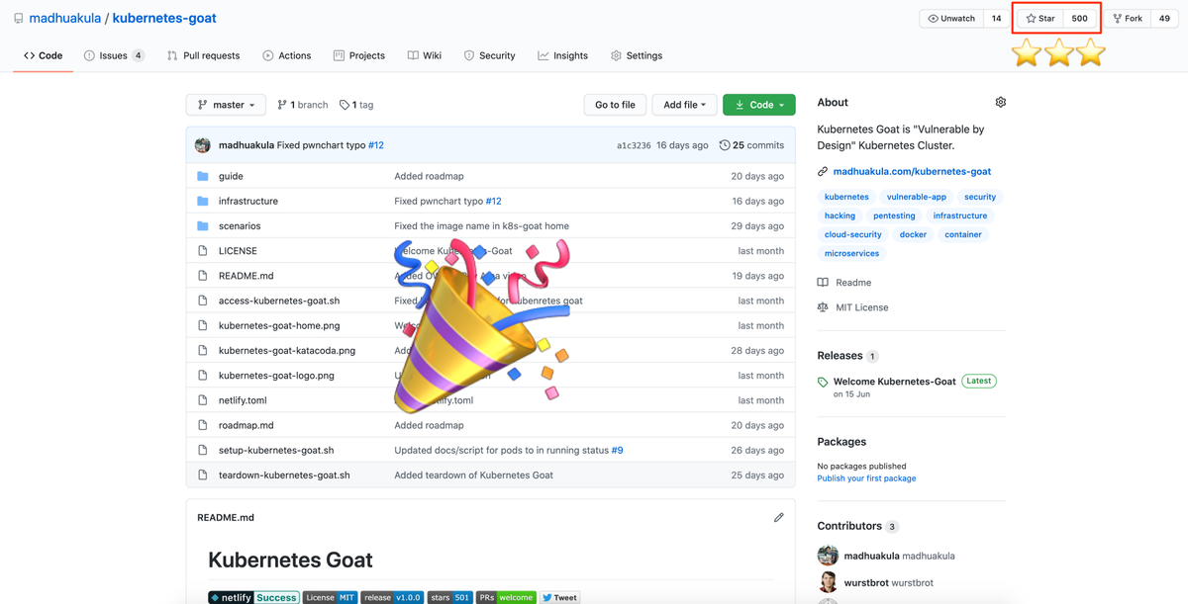Select the microservices topic tag

[851, 253]
